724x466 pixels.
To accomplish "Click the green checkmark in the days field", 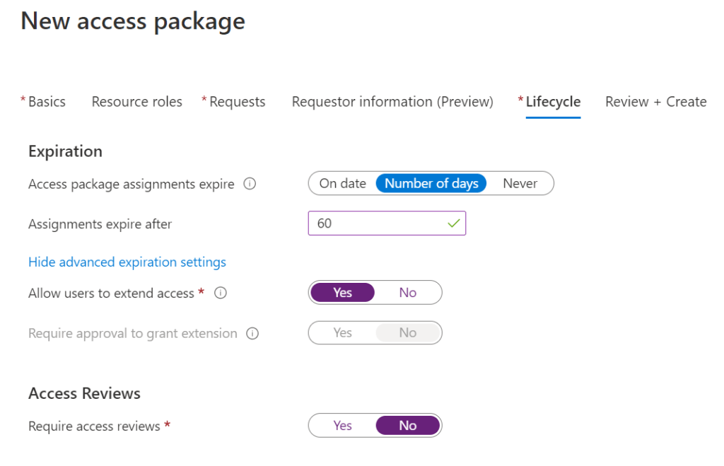I will coord(454,223).
